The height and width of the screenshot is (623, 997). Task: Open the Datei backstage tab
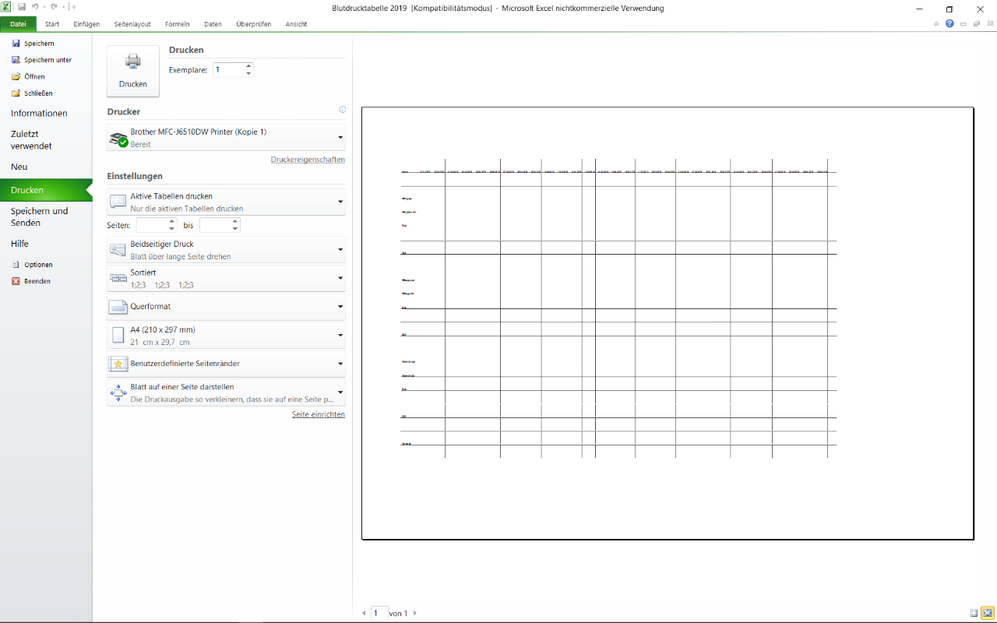coord(18,24)
